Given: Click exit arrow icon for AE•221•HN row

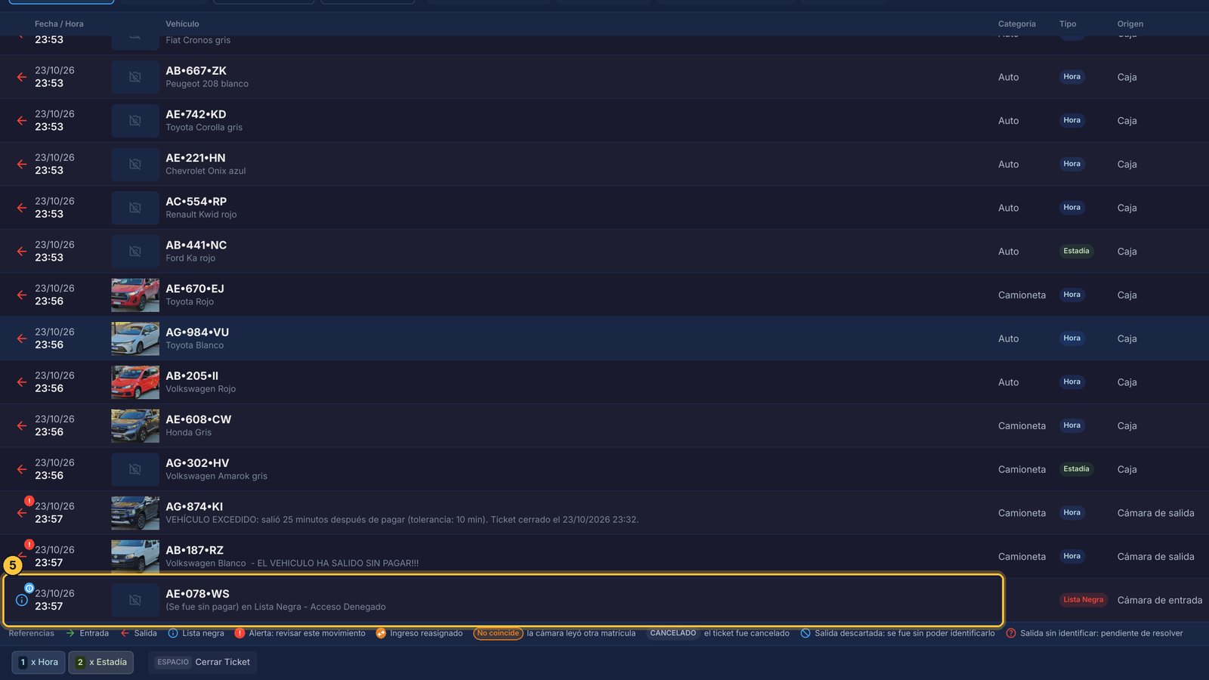Looking at the screenshot, I should click(22, 164).
